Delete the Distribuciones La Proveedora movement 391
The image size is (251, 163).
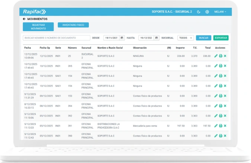point(225,126)
